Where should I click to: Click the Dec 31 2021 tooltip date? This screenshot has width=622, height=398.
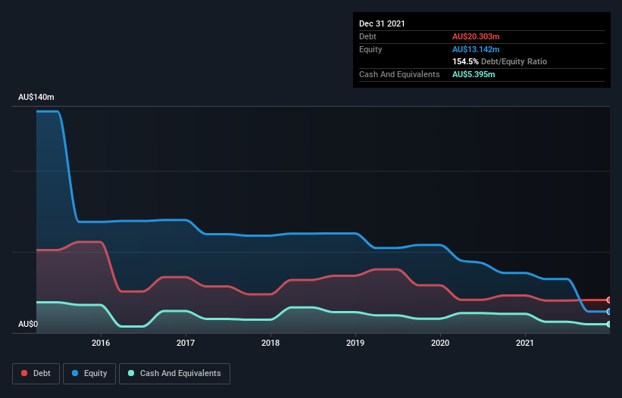point(382,23)
